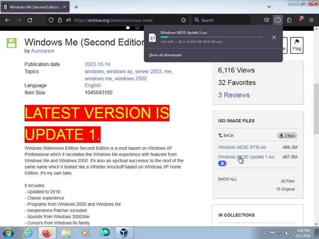Screen dimensions: 319x239
Task: Click the blue download badge under Update 1.iso
Action: point(222,163)
